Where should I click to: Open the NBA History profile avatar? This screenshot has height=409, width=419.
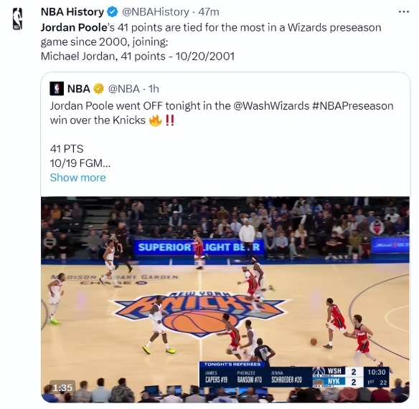(x=18, y=19)
